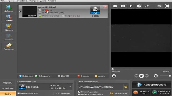Click the video codec film icon in file row
172x96 pixels.
40,13
